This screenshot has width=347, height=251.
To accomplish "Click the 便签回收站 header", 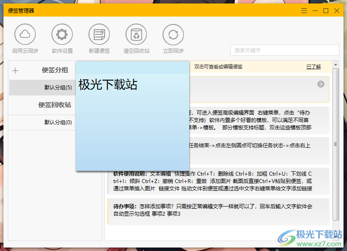I will (x=54, y=105).
